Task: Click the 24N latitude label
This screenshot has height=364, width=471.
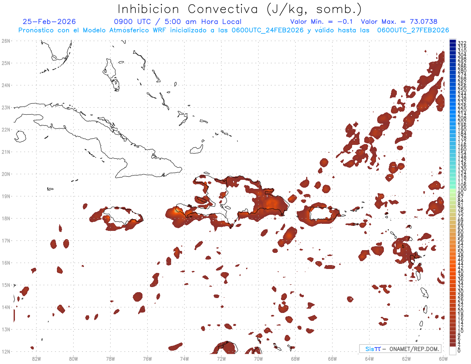Action: [6, 85]
